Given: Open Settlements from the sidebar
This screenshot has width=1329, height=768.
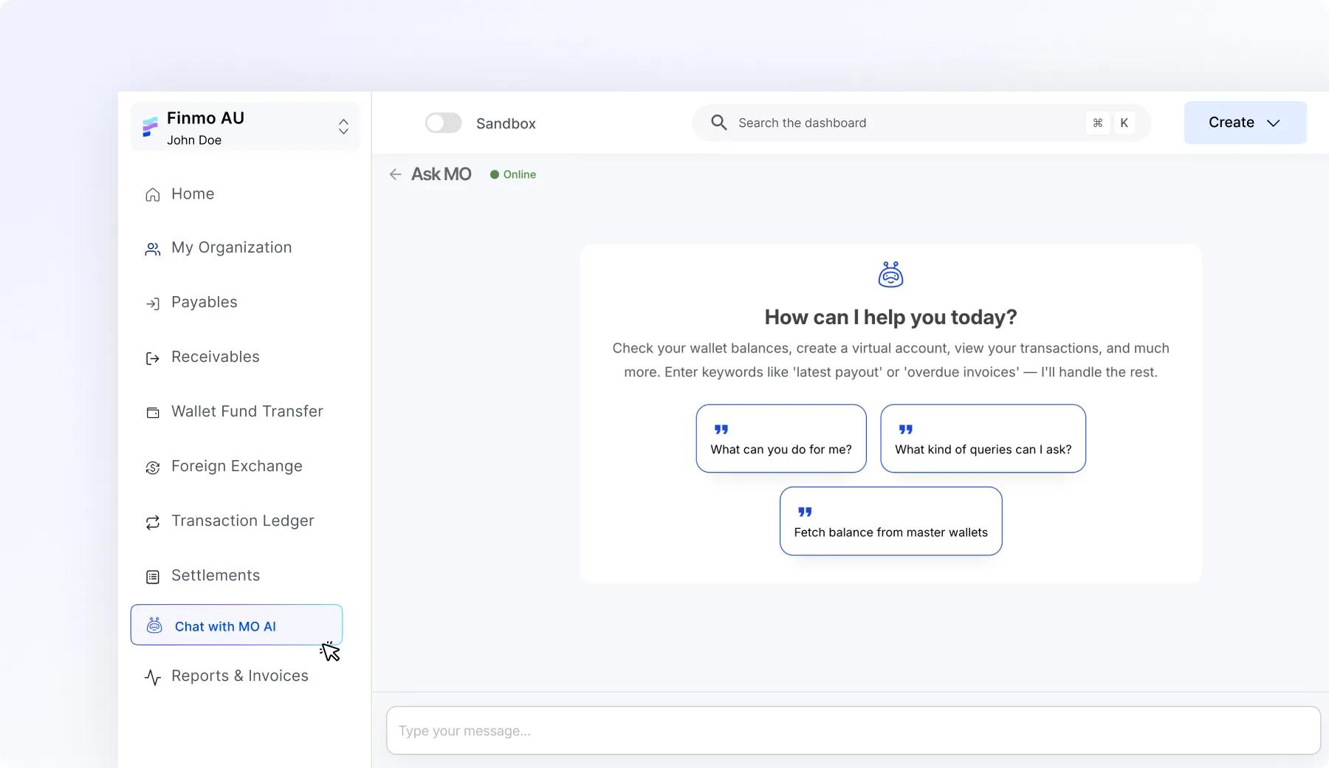Looking at the screenshot, I should coord(215,575).
